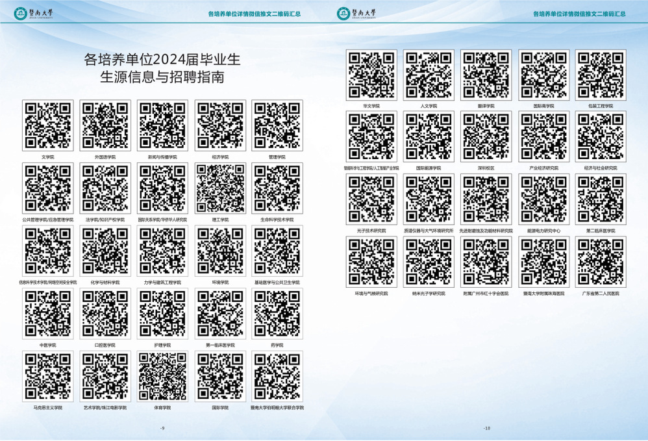The image size is (648, 441).
Task: Click the QR code above 体育学院
Action: tap(162, 377)
